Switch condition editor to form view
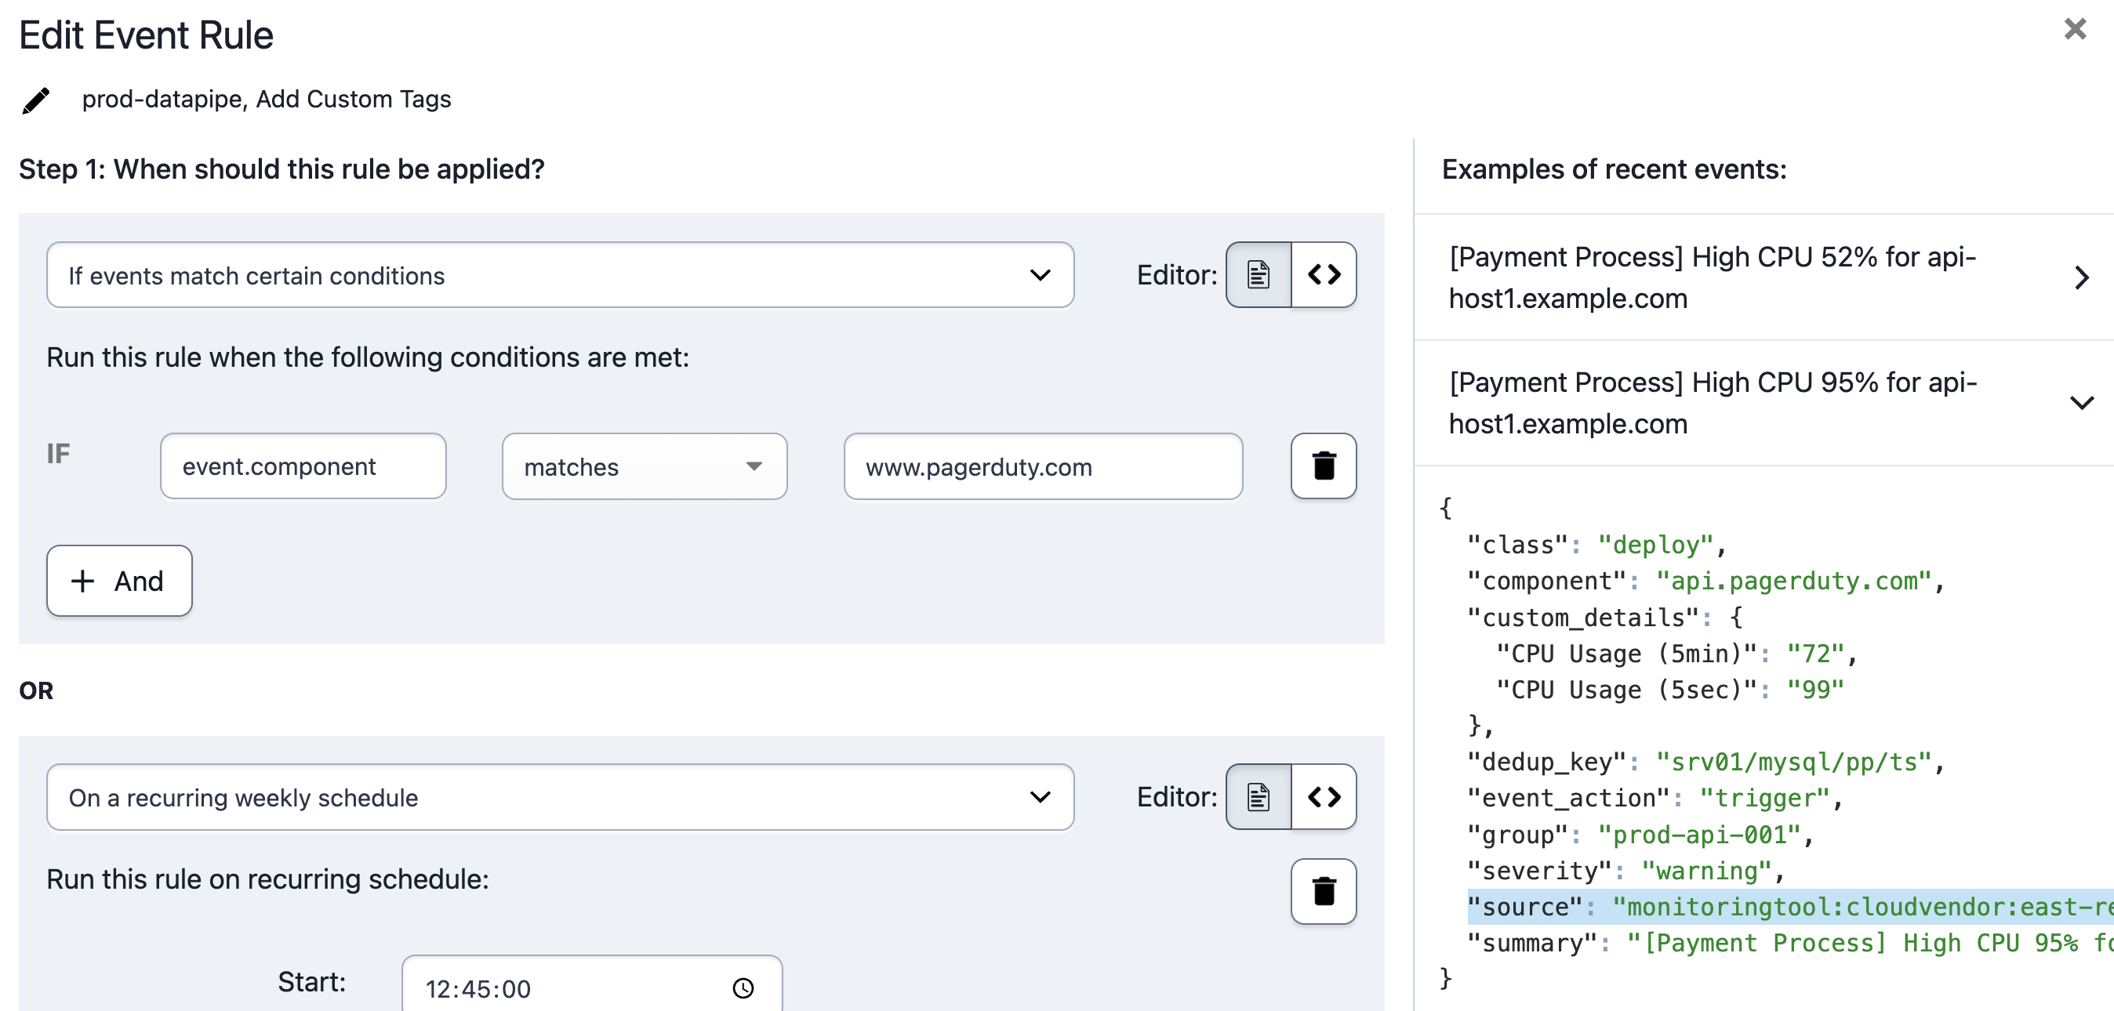This screenshot has width=2114, height=1011. (x=1257, y=276)
